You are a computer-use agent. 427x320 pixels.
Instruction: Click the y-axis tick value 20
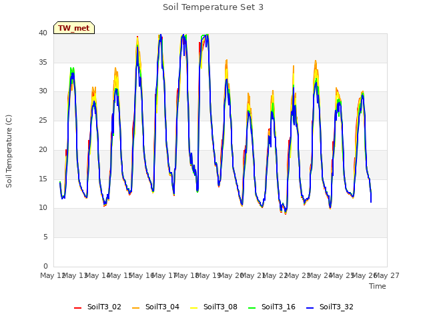point(43,149)
